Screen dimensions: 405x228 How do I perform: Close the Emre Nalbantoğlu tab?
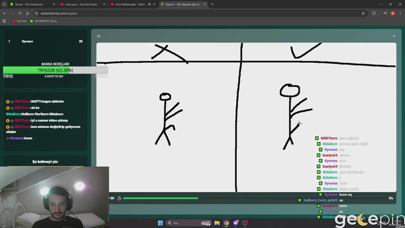(154, 4)
